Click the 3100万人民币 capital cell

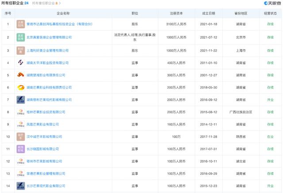pos(176,24)
